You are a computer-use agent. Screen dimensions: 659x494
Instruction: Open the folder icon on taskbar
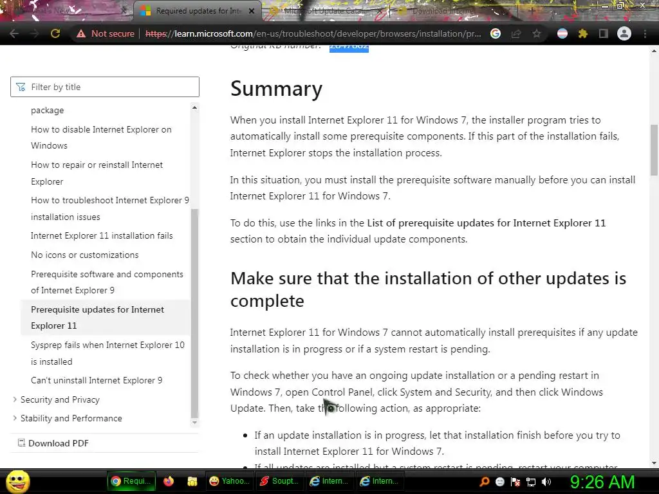pyautogui.click(x=192, y=481)
